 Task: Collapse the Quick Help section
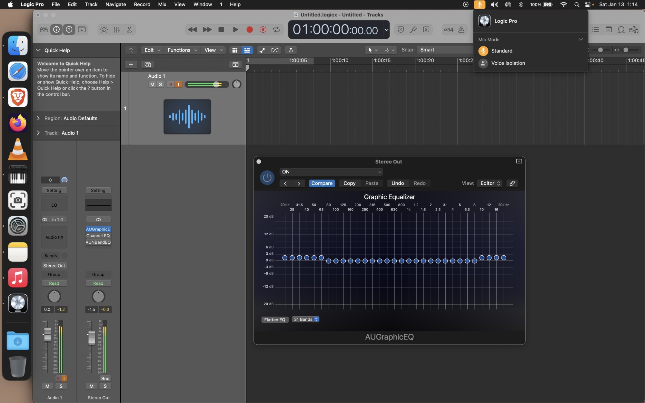point(38,50)
